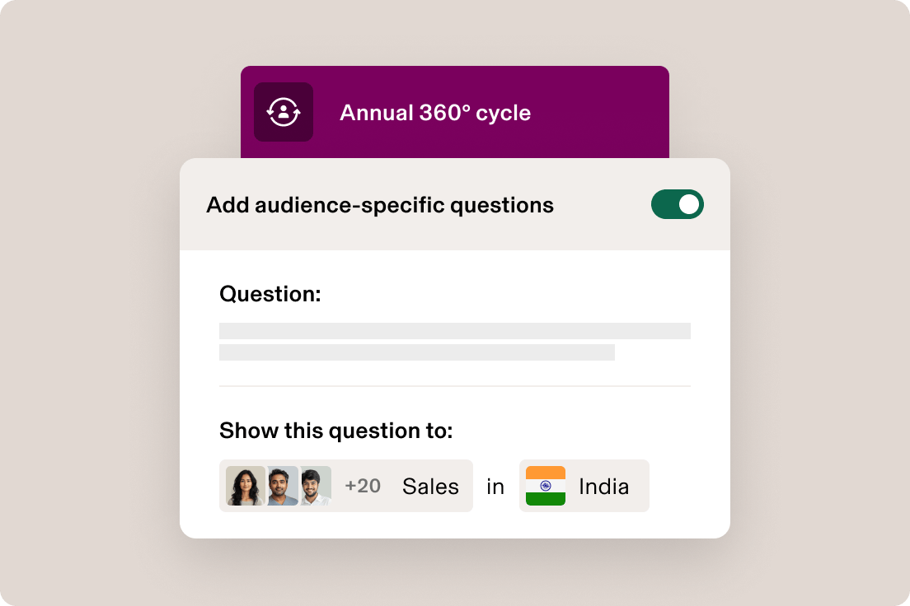Click the Add audience-specific questions section header
910x606 pixels.
tap(378, 203)
